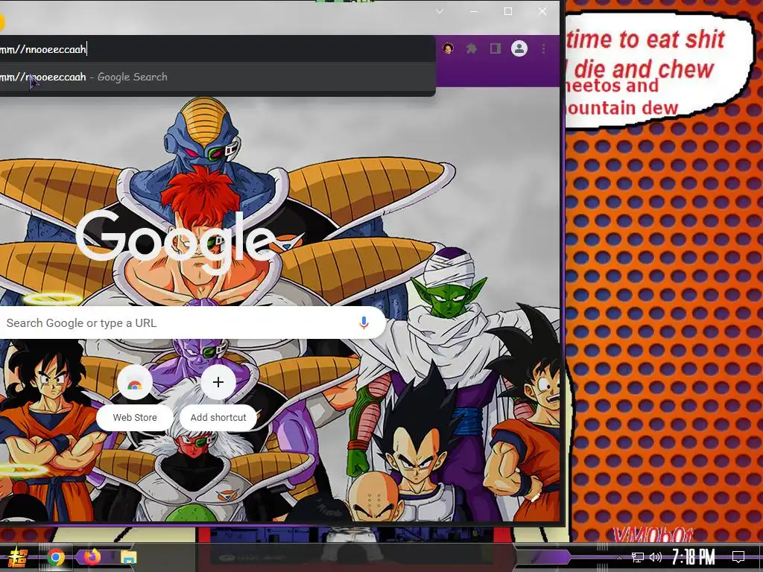Click the 7:18 PM taskbar clock
The image size is (763, 572).
tap(694, 557)
